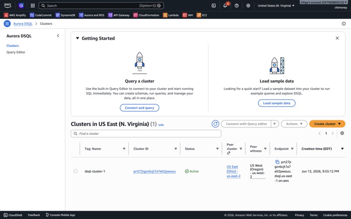This screenshot has width=351, height=219.
Task: Open the AWS home logo
Action: click(x=7, y=5)
